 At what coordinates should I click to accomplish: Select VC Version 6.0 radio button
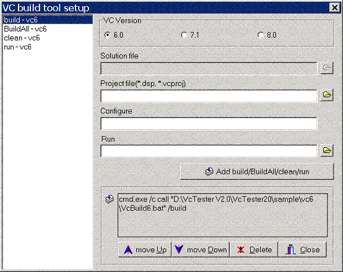pyautogui.click(x=107, y=35)
